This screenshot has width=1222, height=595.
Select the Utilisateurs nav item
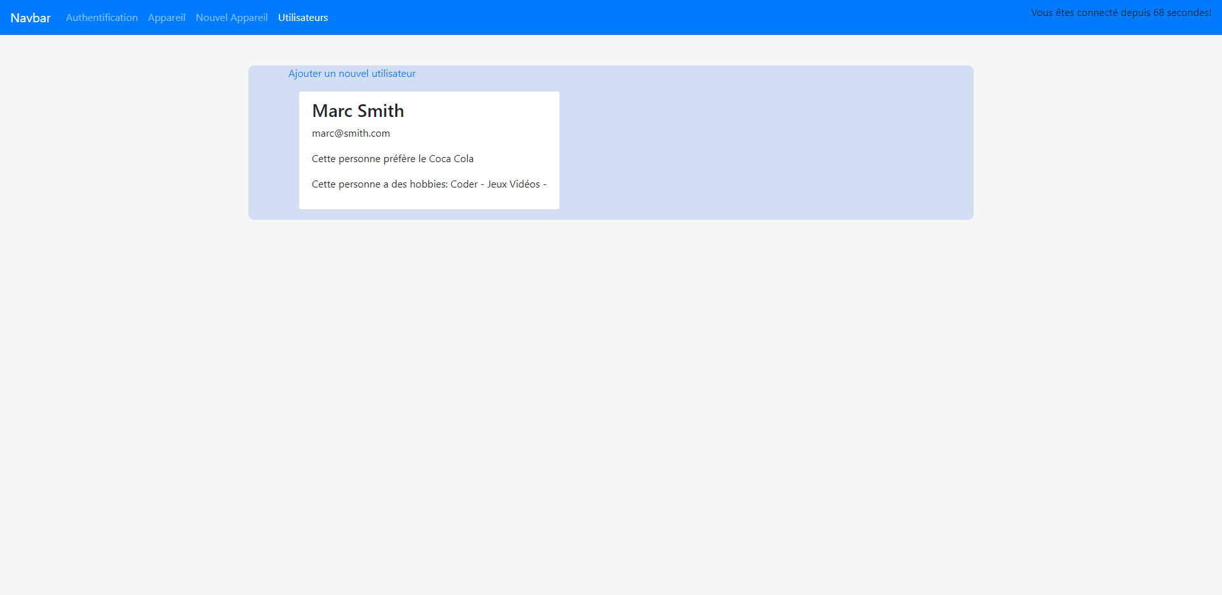303,18
